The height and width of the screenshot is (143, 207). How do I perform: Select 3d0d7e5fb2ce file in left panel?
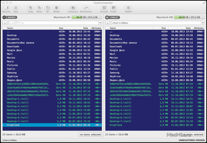coord(52,84)
